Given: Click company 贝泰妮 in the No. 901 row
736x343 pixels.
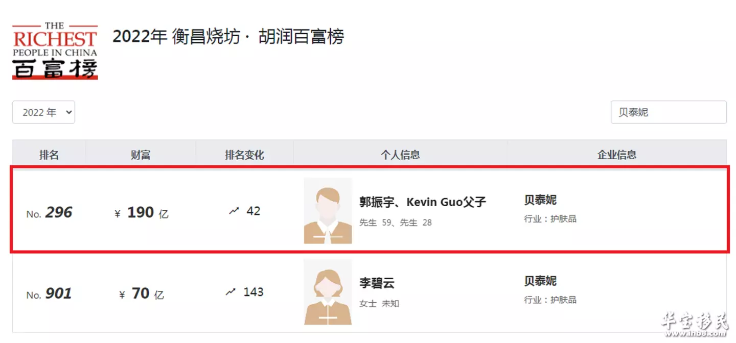Looking at the screenshot, I should tap(540, 281).
